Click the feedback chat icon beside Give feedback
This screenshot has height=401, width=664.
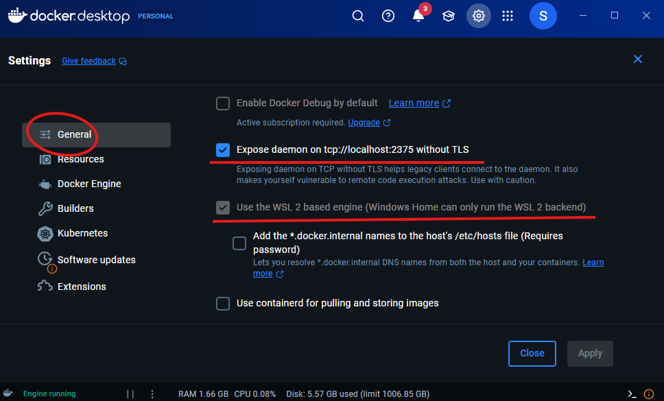click(x=123, y=62)
